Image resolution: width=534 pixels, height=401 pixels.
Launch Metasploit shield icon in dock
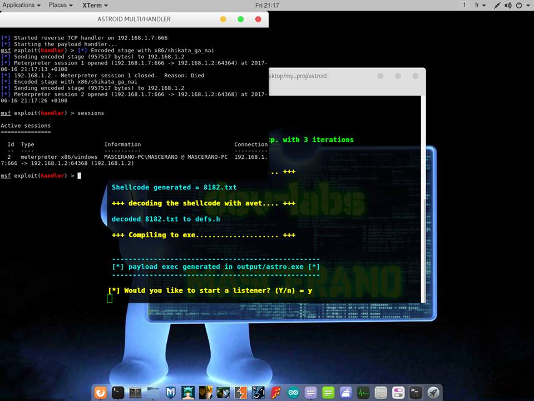[x=171, y=393]
